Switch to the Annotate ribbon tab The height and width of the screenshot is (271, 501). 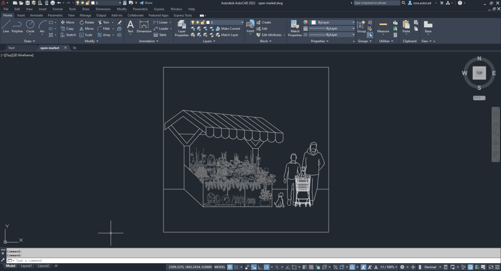(36, 15)
